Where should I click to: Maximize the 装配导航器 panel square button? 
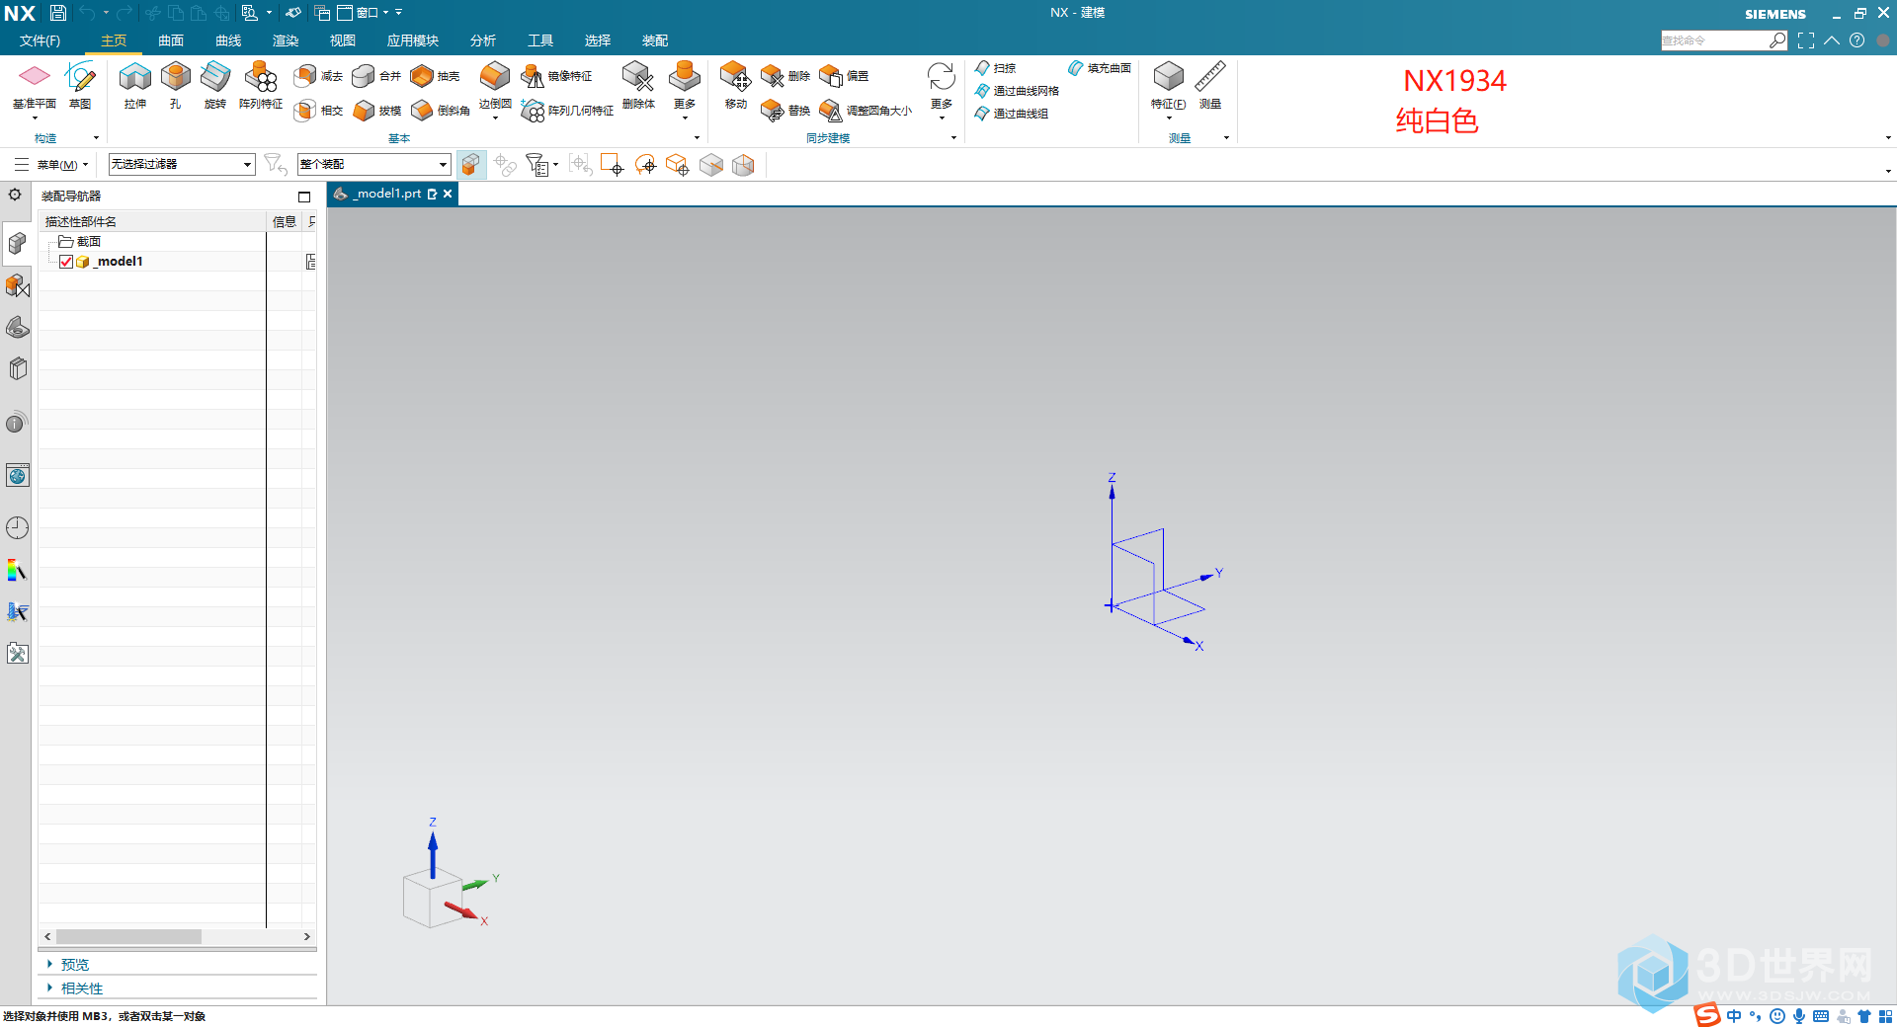coord(304,197)
